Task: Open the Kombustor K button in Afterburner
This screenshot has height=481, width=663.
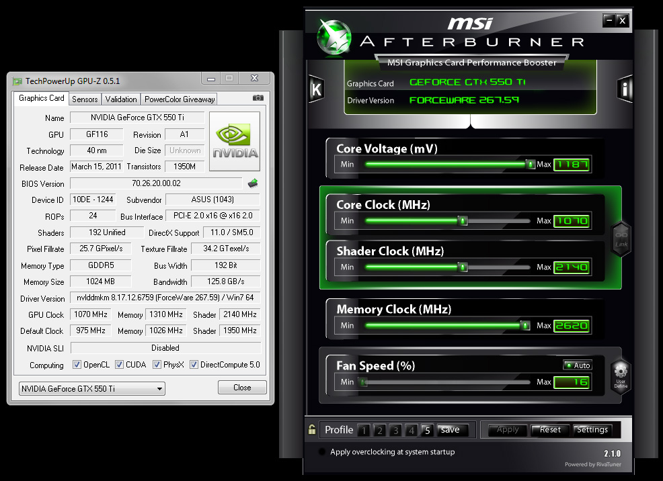Action: (316, 89)
